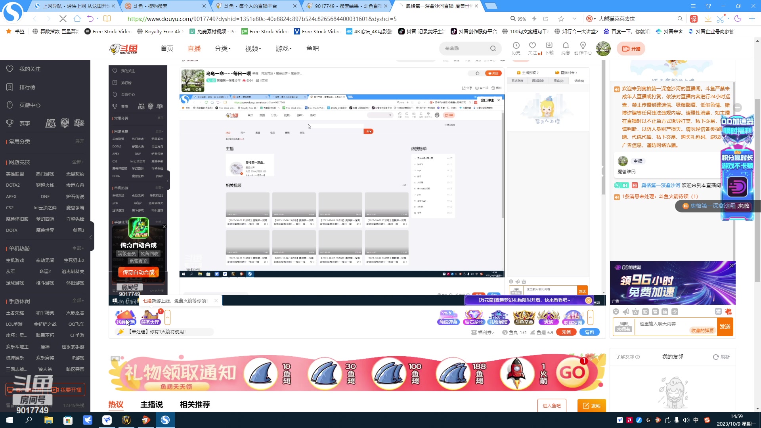Click the blue 背包 button
Image resolution: width=761 pixels, height=428 pixels.
click(590, 332)
